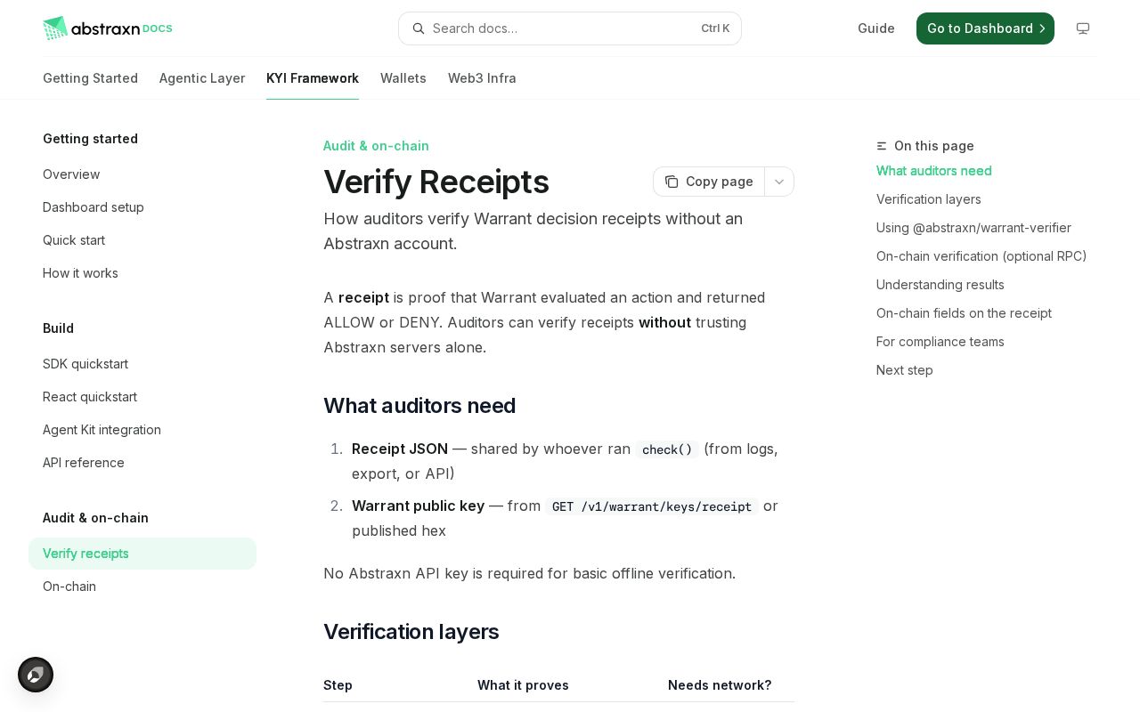Switch to the Agentic Layer tab
Image resolution: width=1140 pixels, height=712 pixels.
pyautogui.click(x=202, y=78)
